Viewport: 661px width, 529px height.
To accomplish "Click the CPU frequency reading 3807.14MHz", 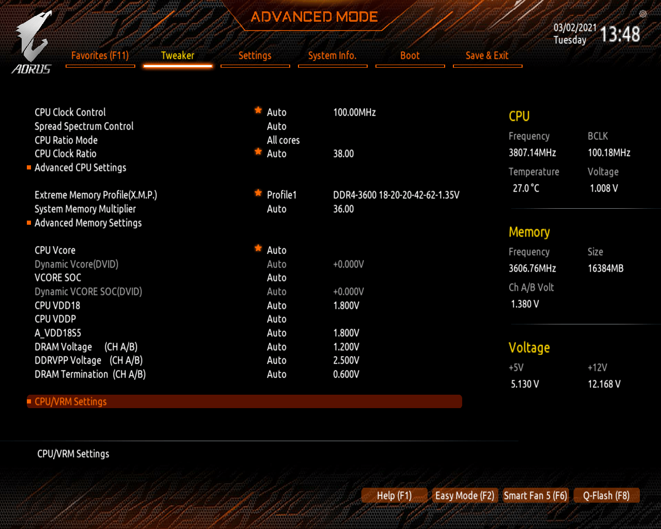I will (532, 152).
